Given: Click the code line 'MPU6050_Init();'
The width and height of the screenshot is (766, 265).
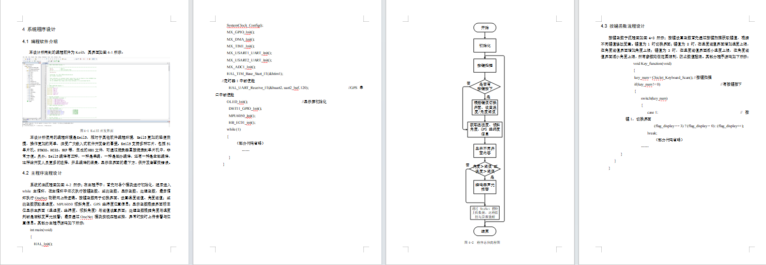Looking at the screenshot, I should point(242,116).
